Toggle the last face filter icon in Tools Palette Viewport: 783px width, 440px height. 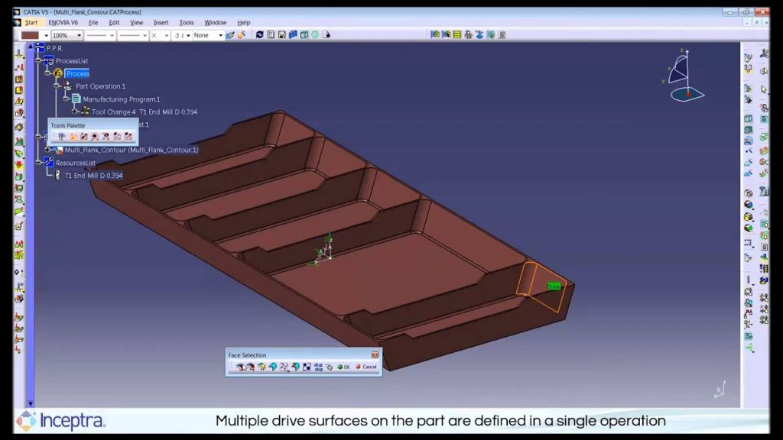click(128, 135)
